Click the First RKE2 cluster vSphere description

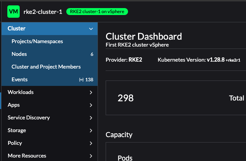pos(137,45)
